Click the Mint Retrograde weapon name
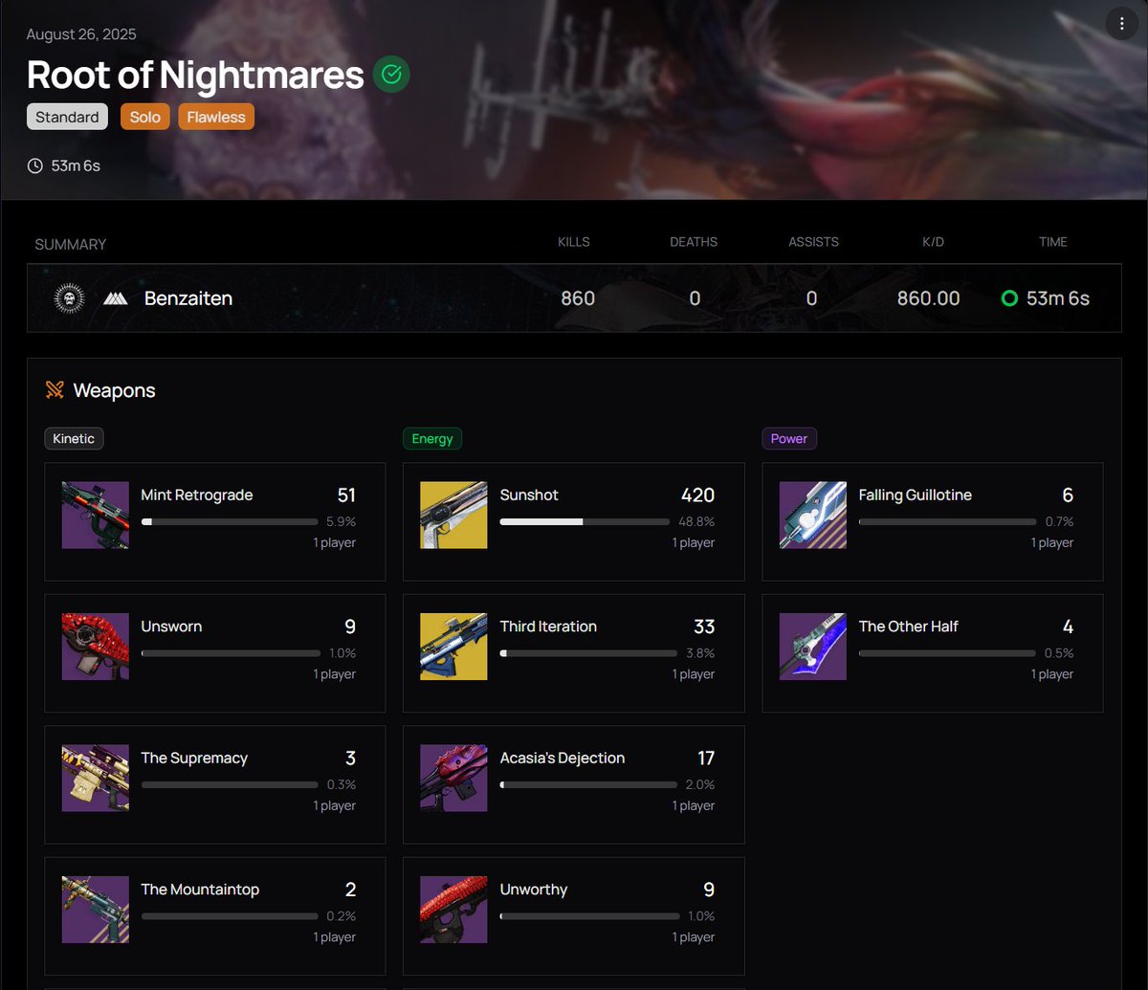1148x990 pixels. pyautogui.click(x=197, y=495)
